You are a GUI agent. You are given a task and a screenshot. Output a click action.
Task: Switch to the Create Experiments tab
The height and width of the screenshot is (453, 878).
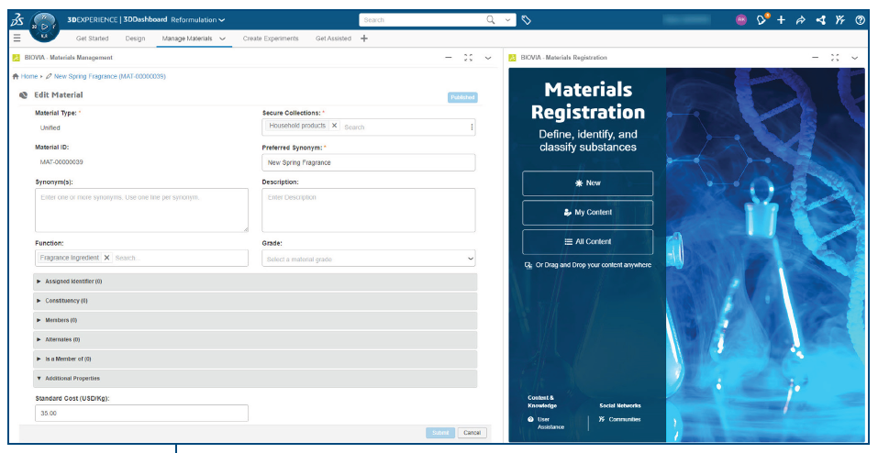pyautogui.click(x=271, y=39)
